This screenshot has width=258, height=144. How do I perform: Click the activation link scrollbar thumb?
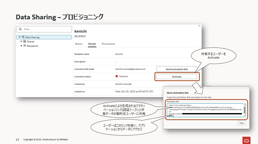point(244,110)
